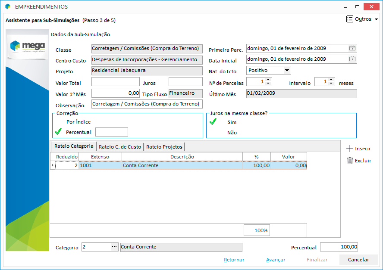The height and width of the screenshot is (270, 383).
Task: Click the Mega logo image
Action: click(27, 45)
